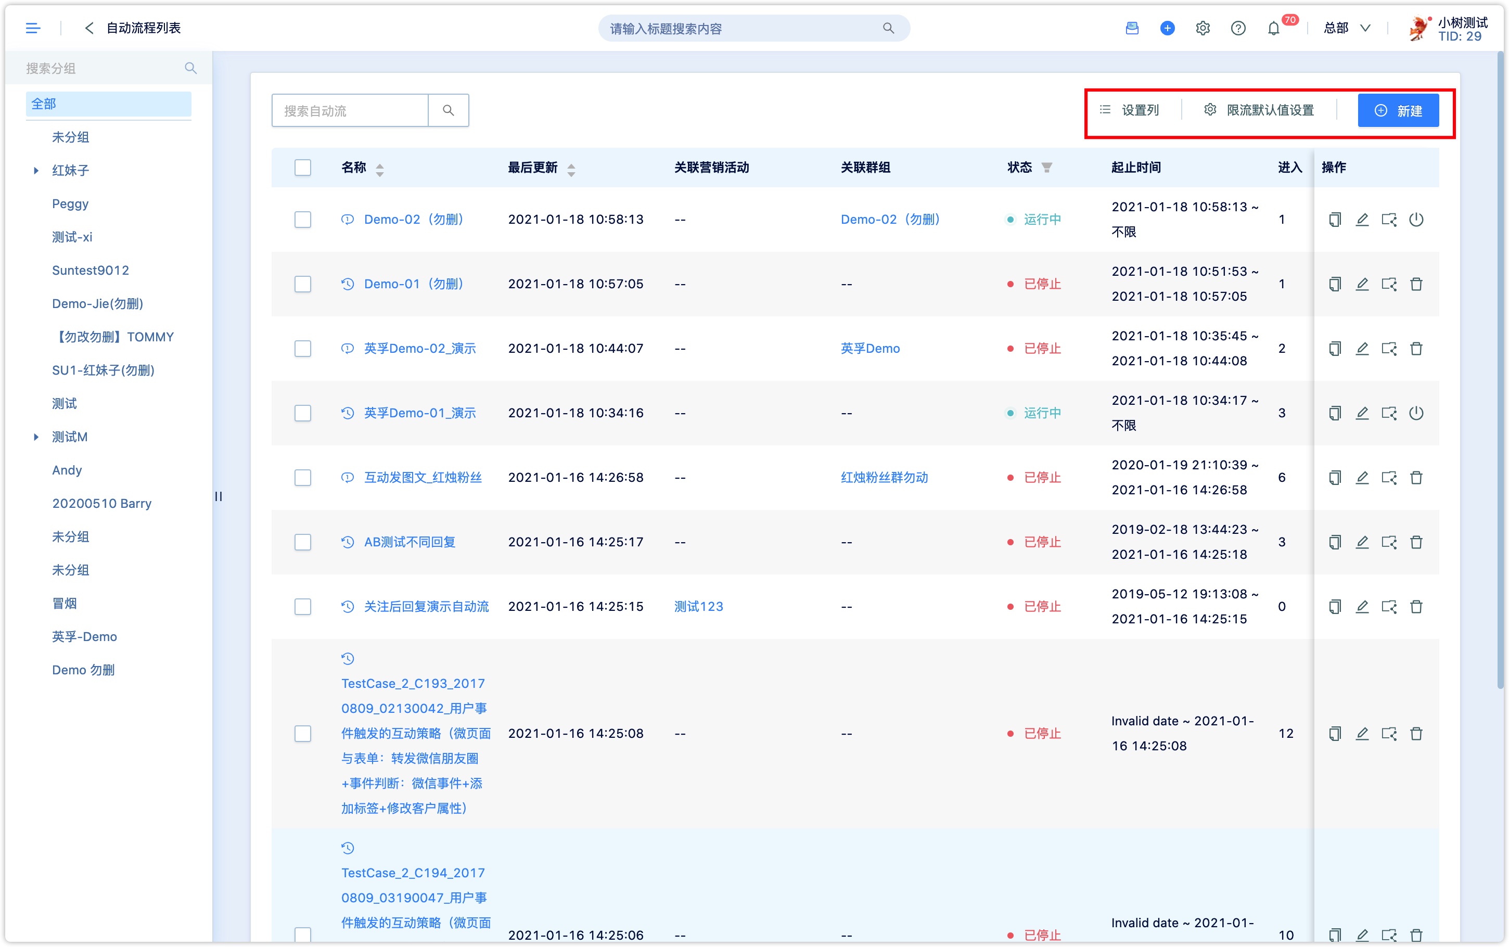
Task: Collapse sidebar using the divider handle
Action: click(x=219, y=497)
